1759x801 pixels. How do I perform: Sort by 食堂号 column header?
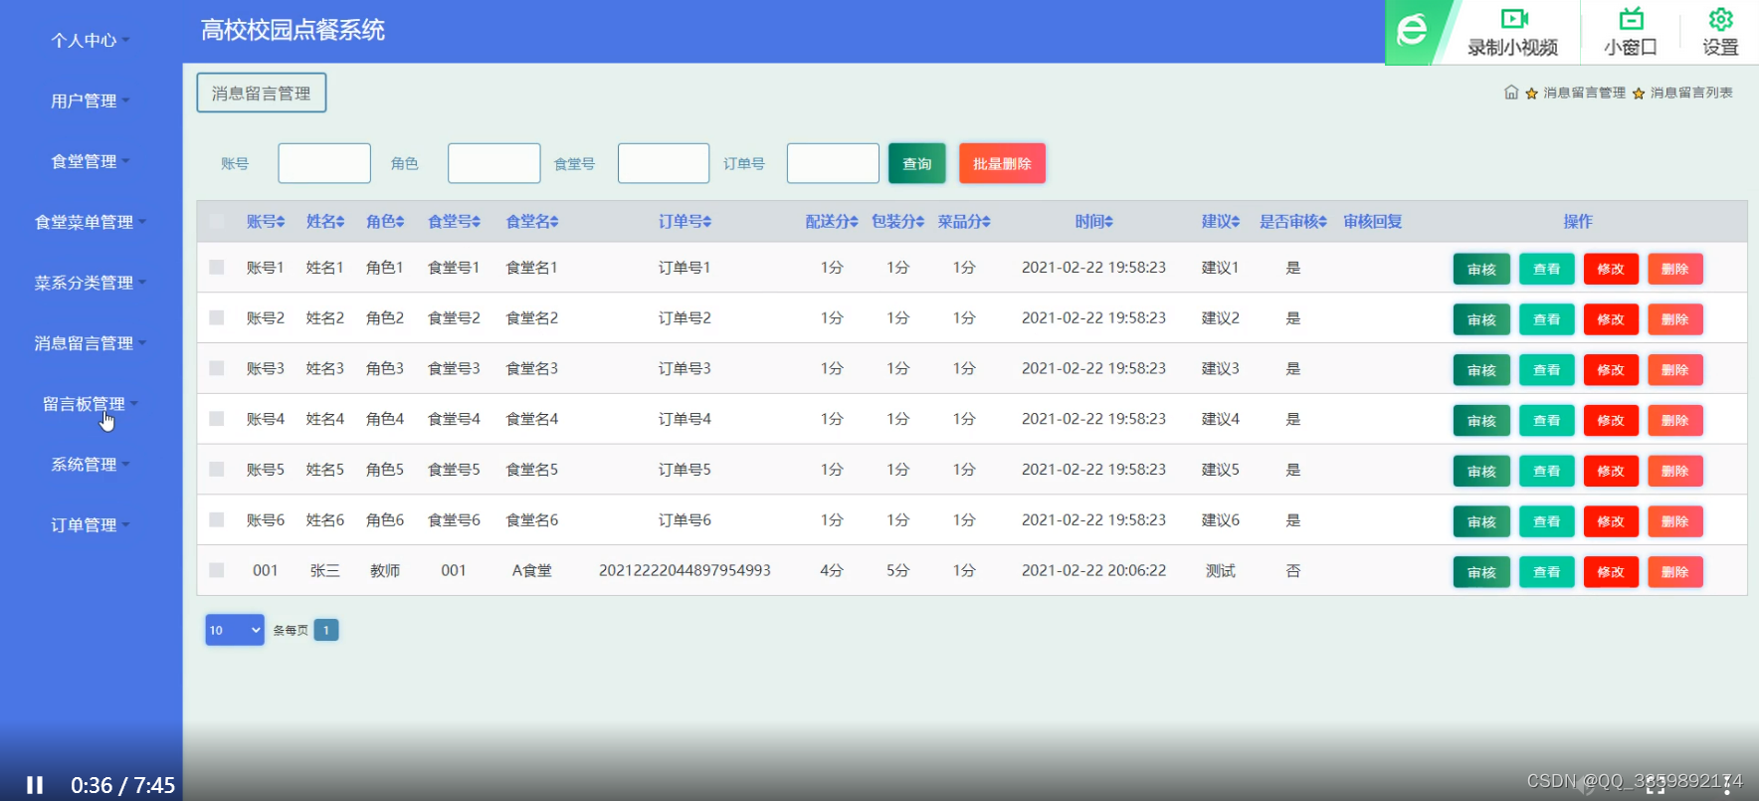[x=454, y=222]
